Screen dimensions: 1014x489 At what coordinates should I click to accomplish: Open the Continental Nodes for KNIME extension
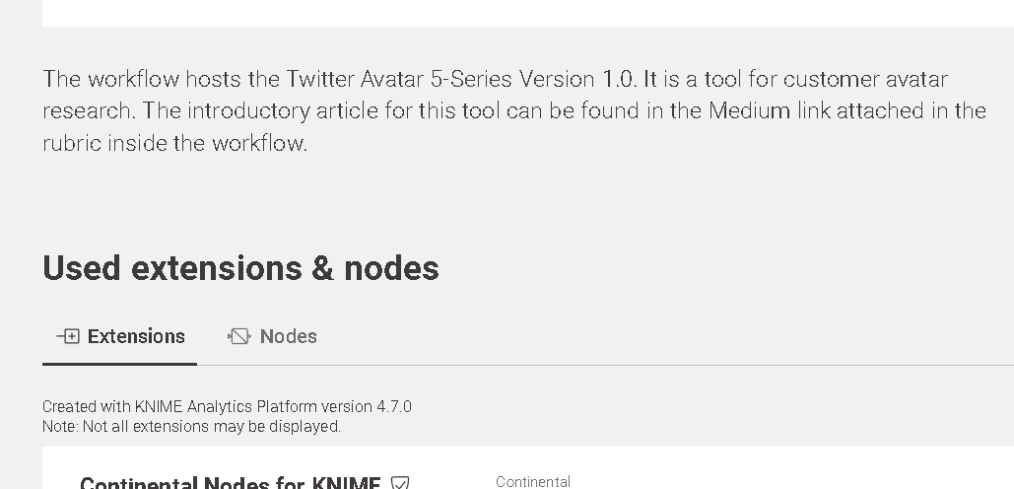(231, 483)
